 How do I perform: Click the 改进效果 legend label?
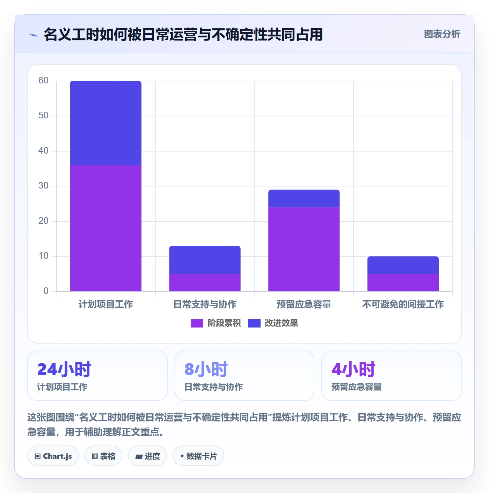click(281, 323)
